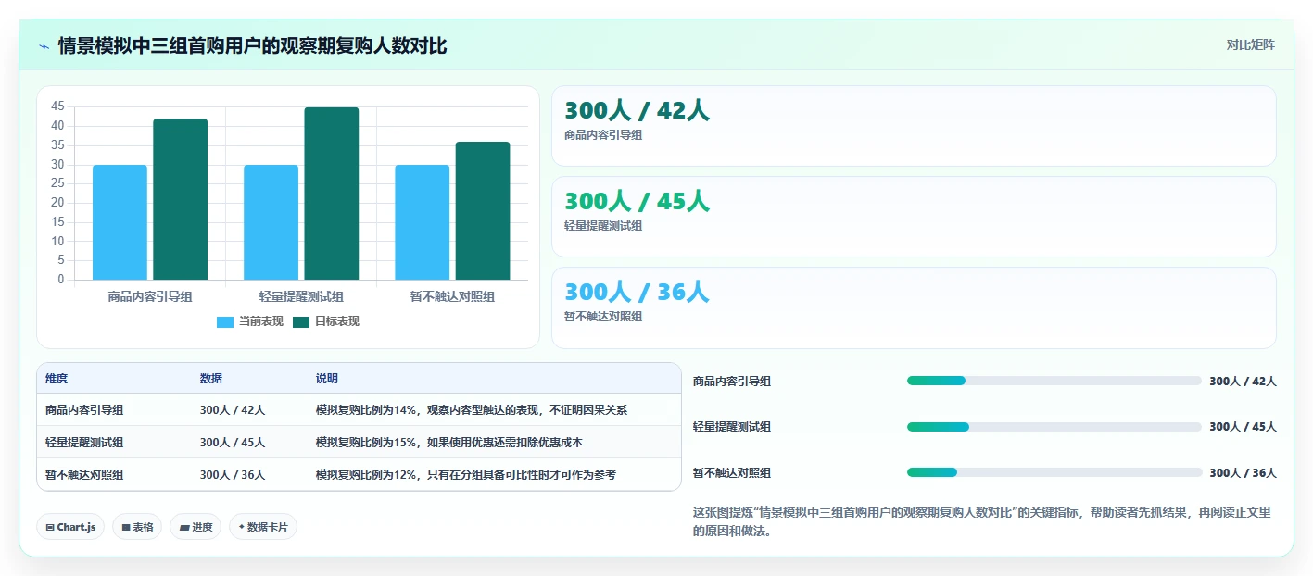Click the 维度 table column header
The image size is (1313, 576).
point(57,379)
